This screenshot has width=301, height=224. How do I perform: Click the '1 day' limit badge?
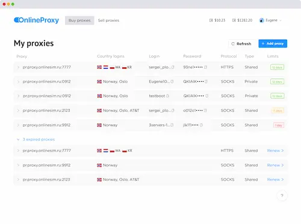click(279, 125)
